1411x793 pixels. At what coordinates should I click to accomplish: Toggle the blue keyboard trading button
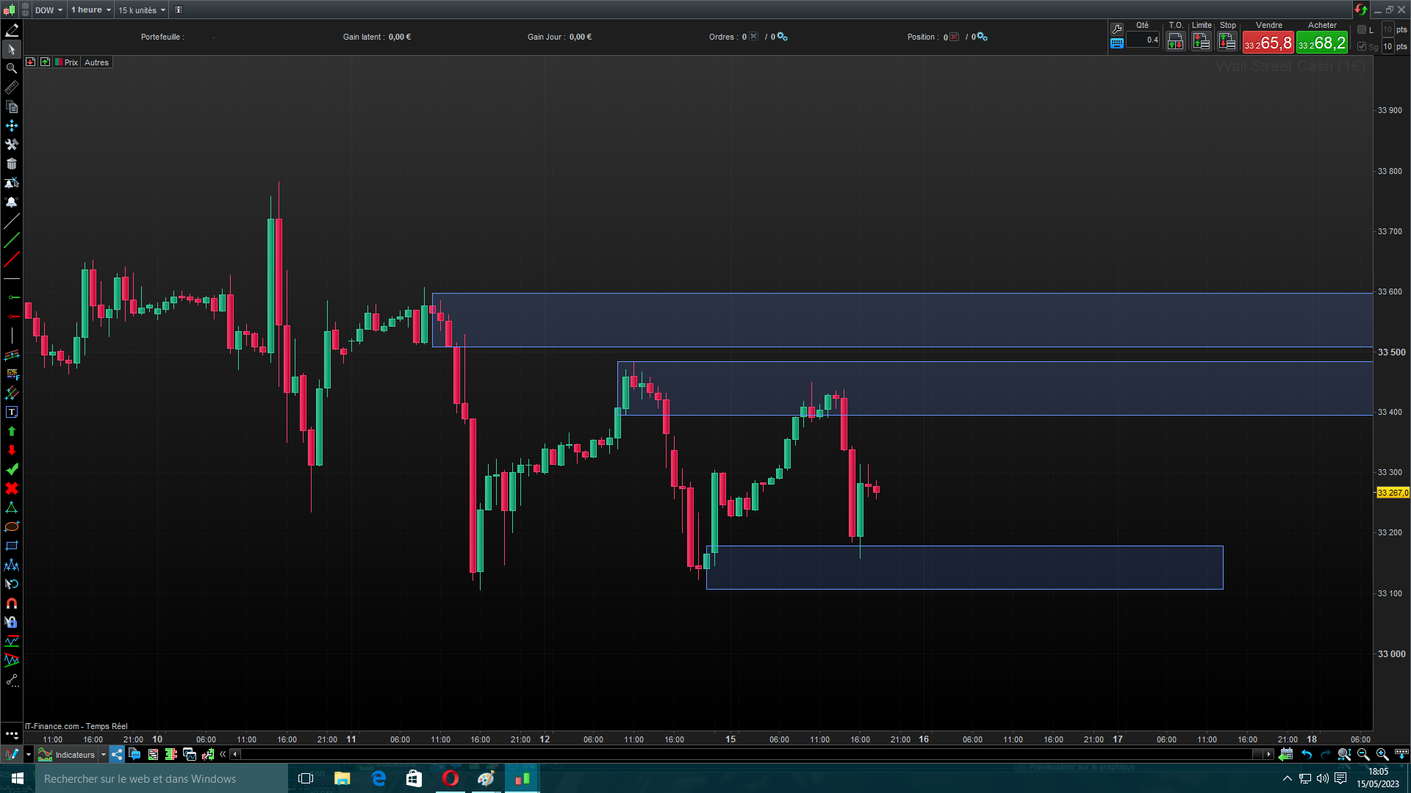[x=1117, y=43]
